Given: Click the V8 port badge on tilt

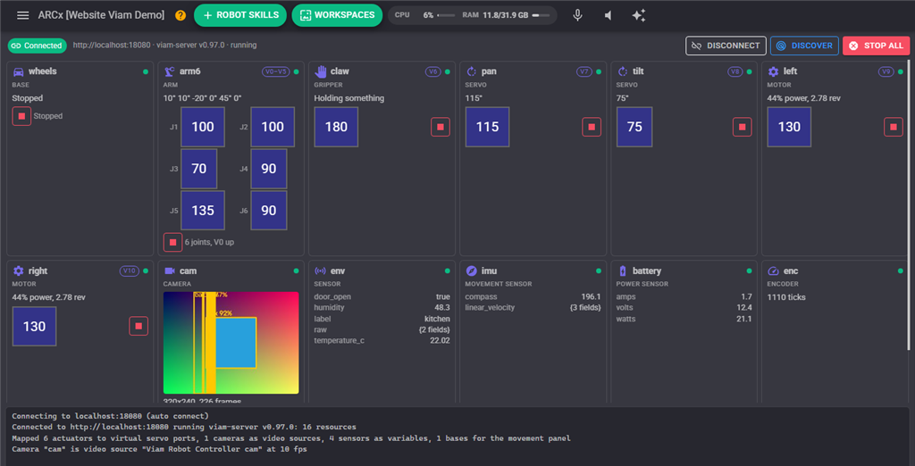Looking at the screenshot, I should (735, 71).
